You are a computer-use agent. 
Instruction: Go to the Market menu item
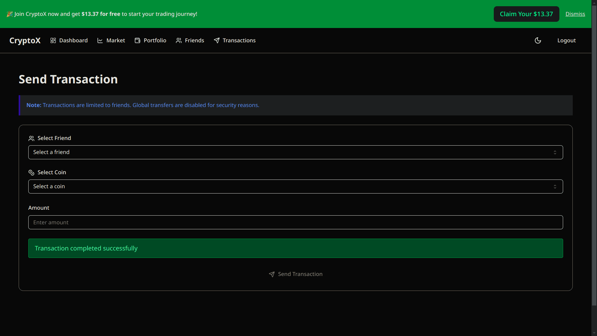pos(115,40)
